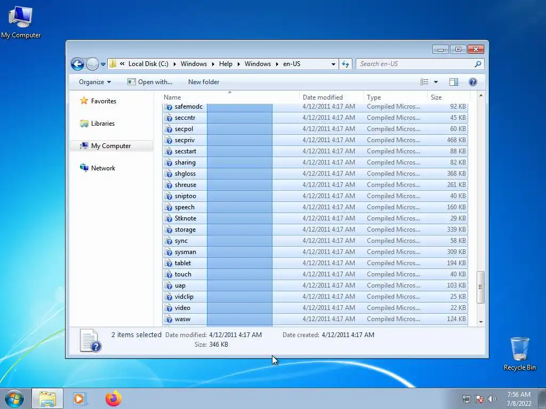Select the secpriv help file icon

(x=168, y=140)
